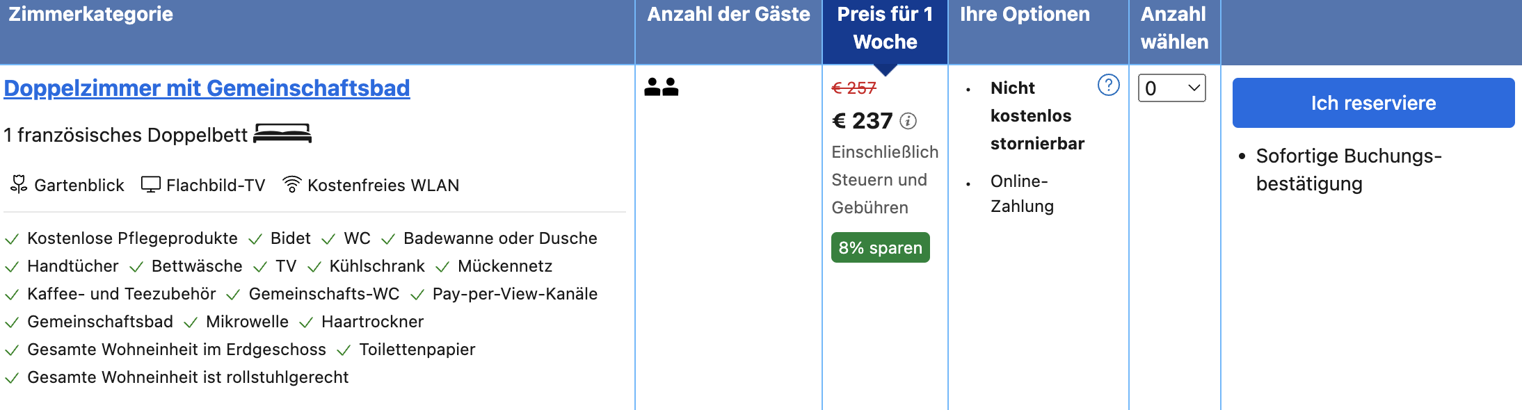Open the room quantity dropdown showing 0
This screenshot has width=1522, height=410.
(1172, 88)
